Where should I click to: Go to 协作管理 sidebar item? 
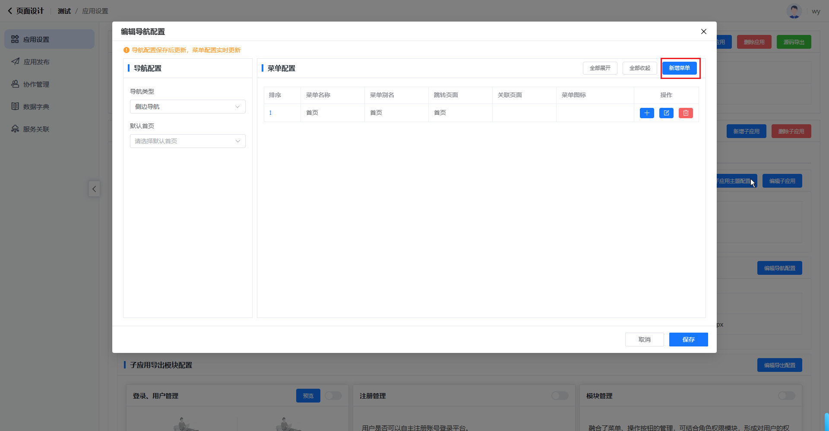[36, 84]
